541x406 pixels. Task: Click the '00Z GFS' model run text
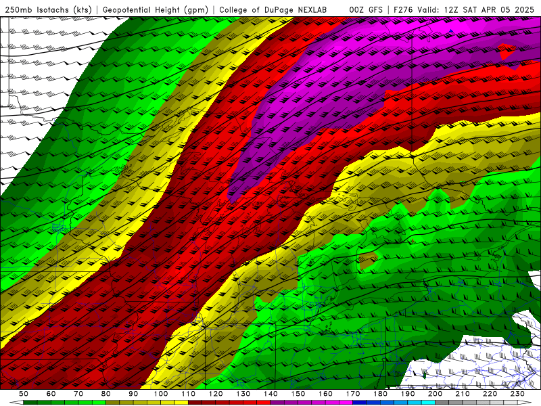(366, 10)
